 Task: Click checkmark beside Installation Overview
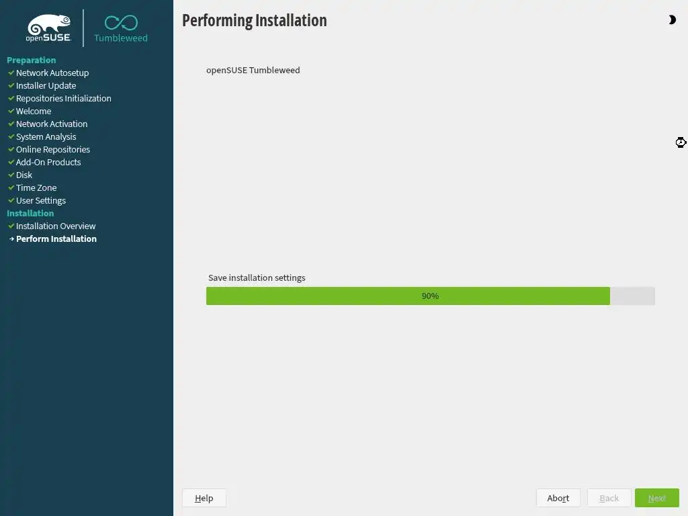11,226
